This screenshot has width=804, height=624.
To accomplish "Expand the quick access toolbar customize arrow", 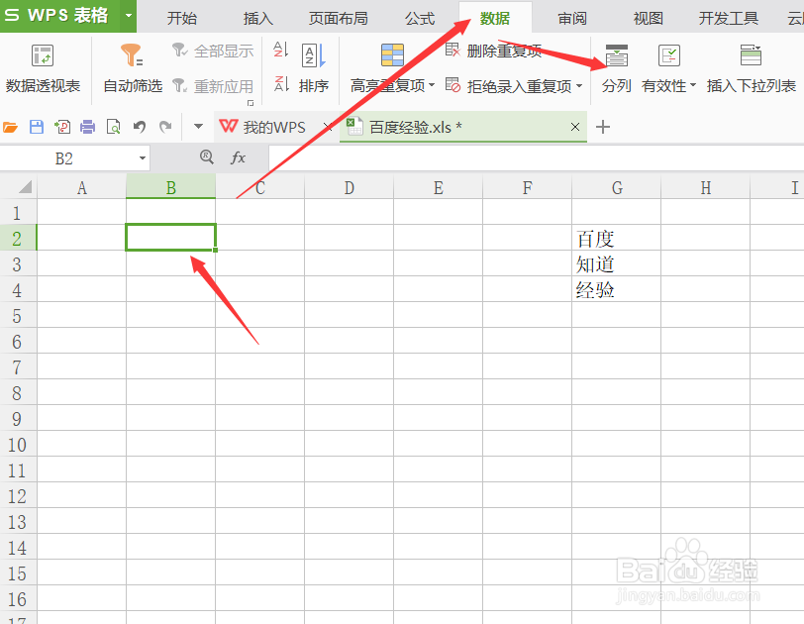I will tap(198, 126).
